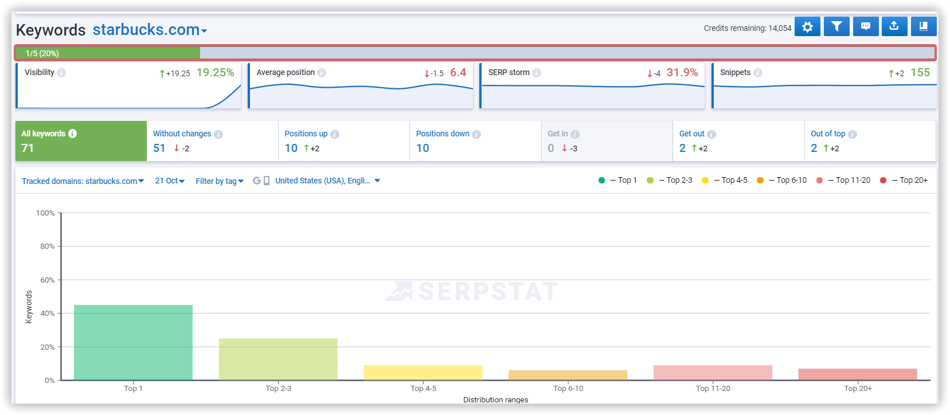950x415 pixels.
Task: Open the settings gear button
Action: [x=807, y=26]
